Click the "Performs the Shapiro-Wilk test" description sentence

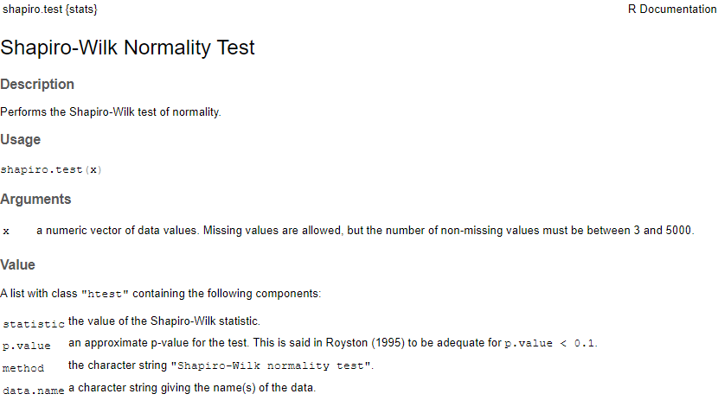tap(111, 112)
